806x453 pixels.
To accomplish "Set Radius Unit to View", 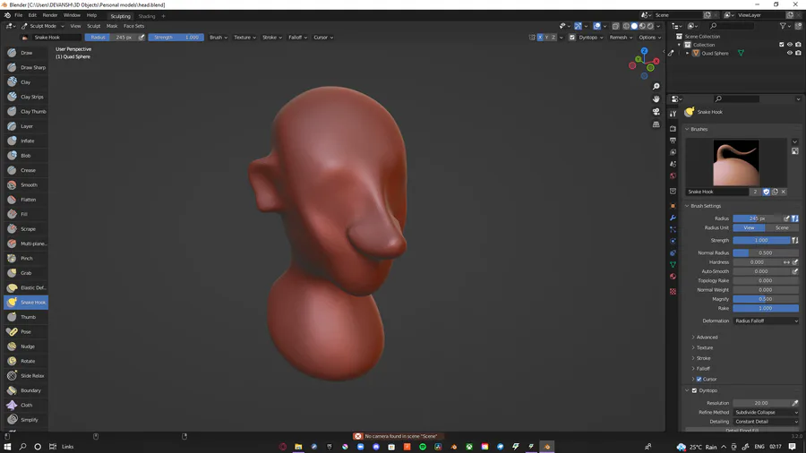I will pyautogui.click(x=749, y=227).
